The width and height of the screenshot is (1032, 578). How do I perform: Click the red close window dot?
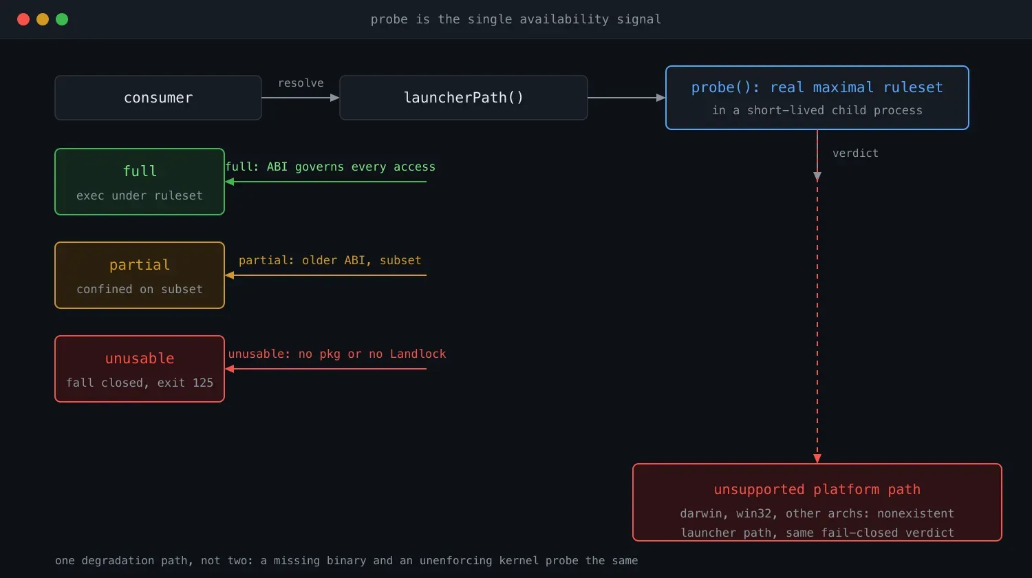point(23,19)
